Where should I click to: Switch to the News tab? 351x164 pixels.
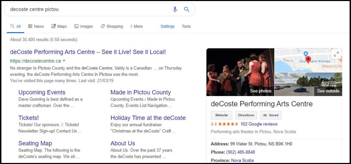coord(36,26)
